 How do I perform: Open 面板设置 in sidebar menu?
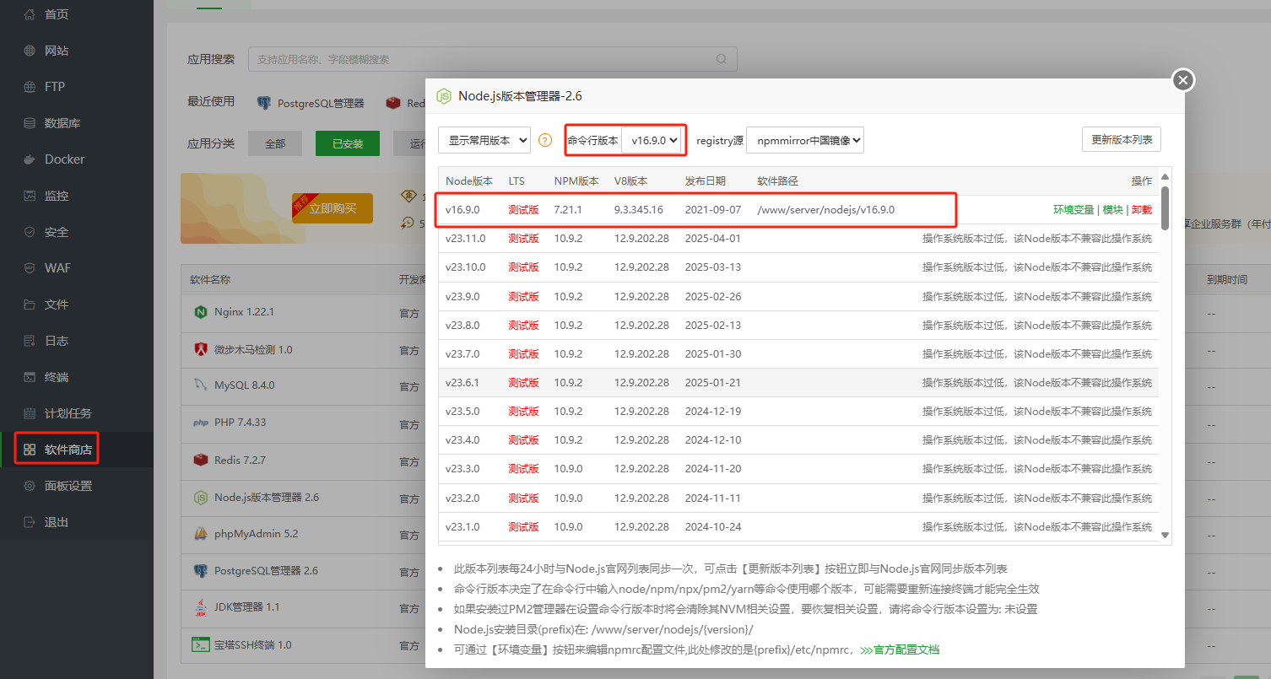[68, 486]
